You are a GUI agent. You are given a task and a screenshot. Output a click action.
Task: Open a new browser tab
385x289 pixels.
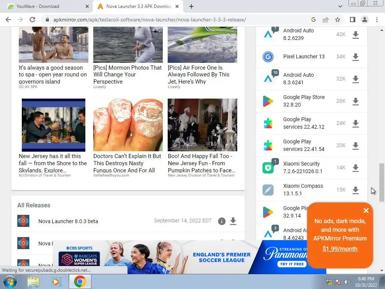pos(191,6)
